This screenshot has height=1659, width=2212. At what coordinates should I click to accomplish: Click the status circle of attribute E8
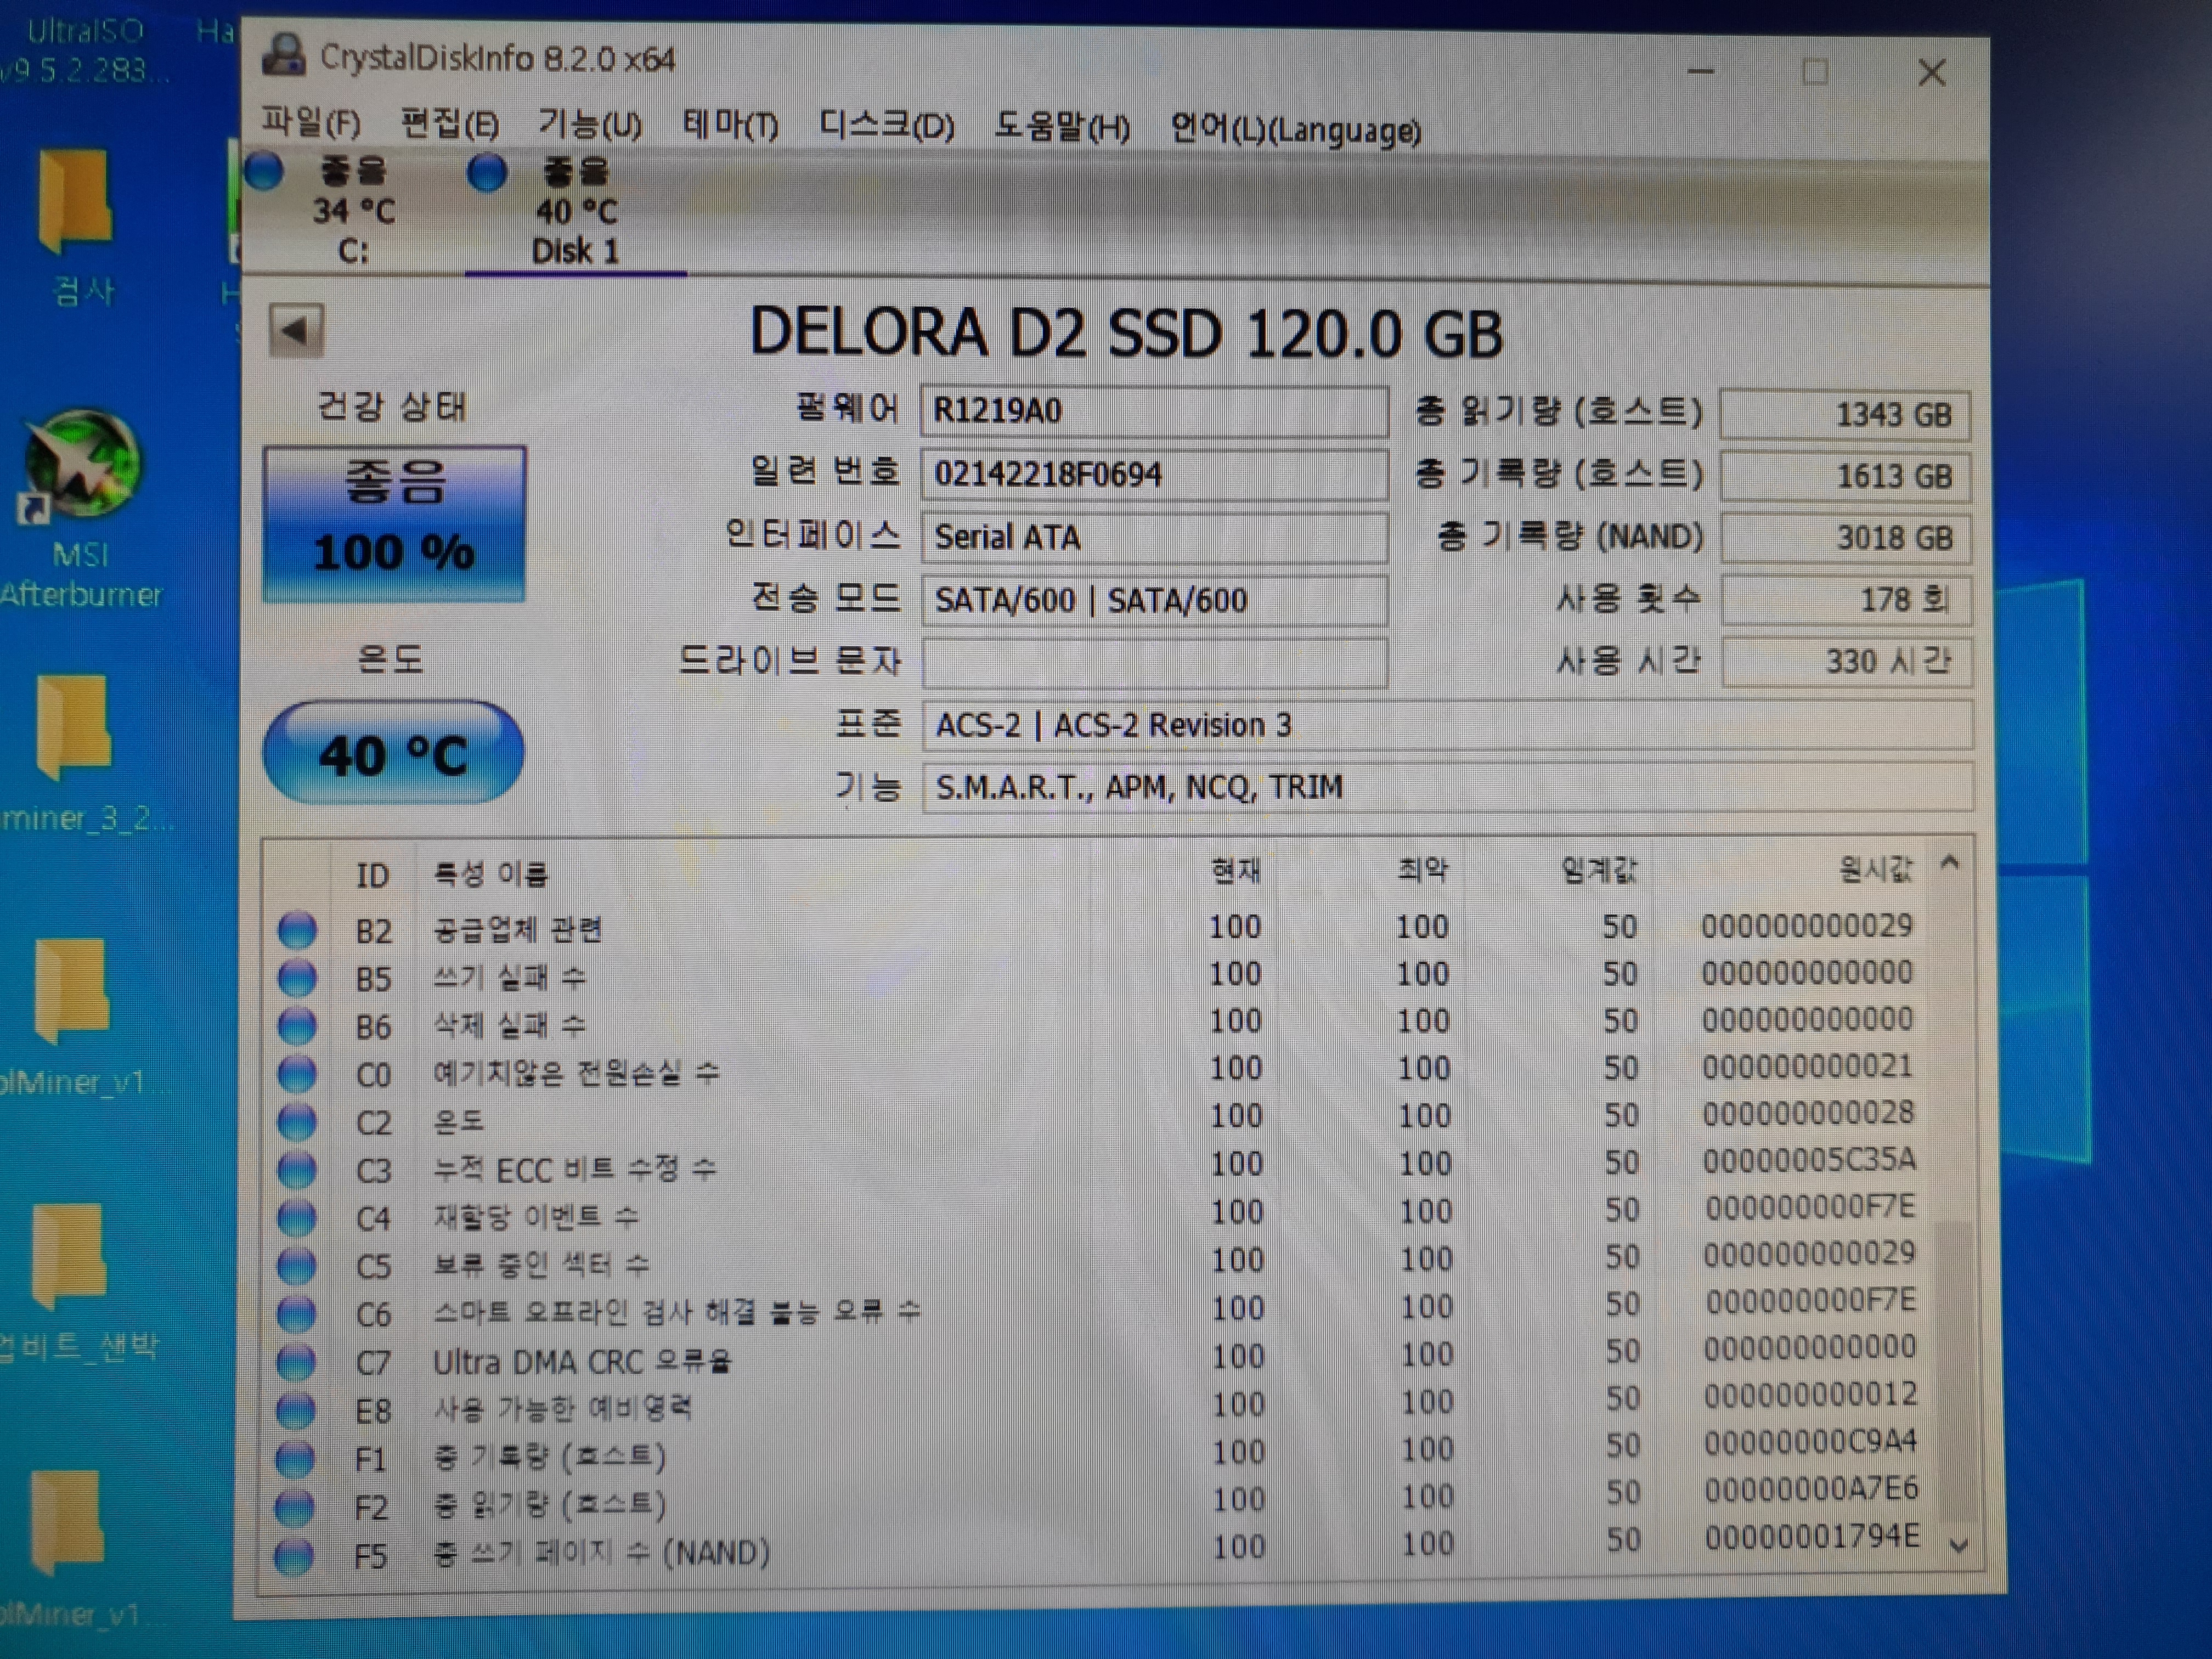click(296, 1410)
